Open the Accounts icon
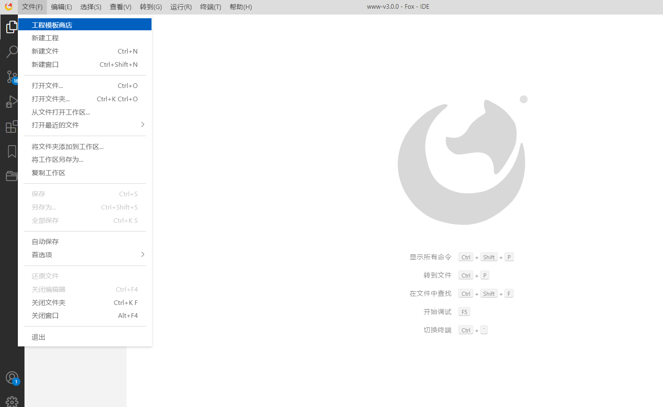 click(x=12, y=378)
